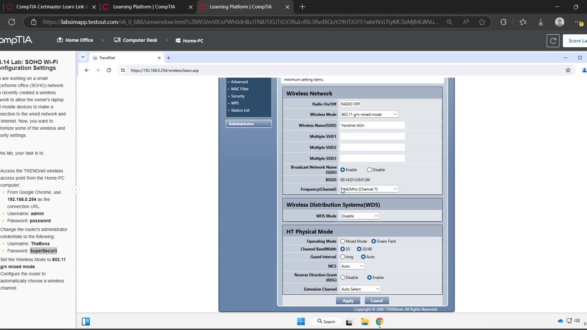Open Task View in simulated taskbar
The image size is (587, 330).
[349, 322]
